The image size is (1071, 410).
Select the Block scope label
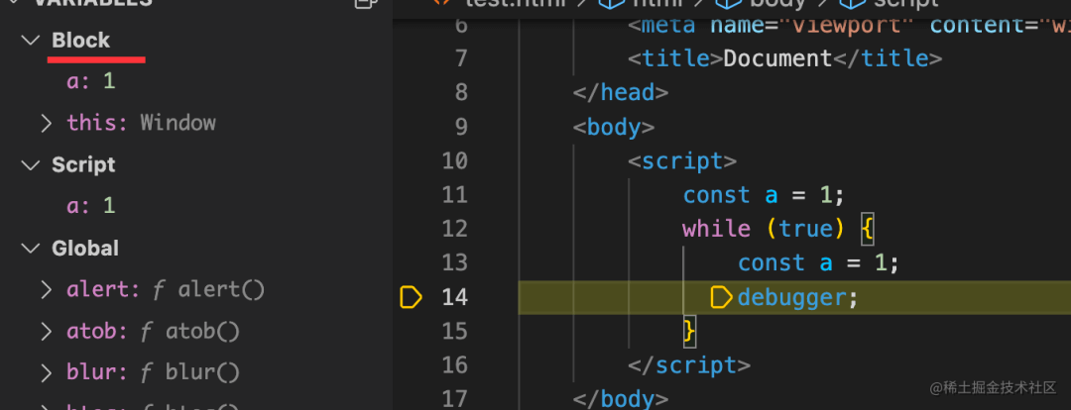pyautogui.click(x=80, y=41)
